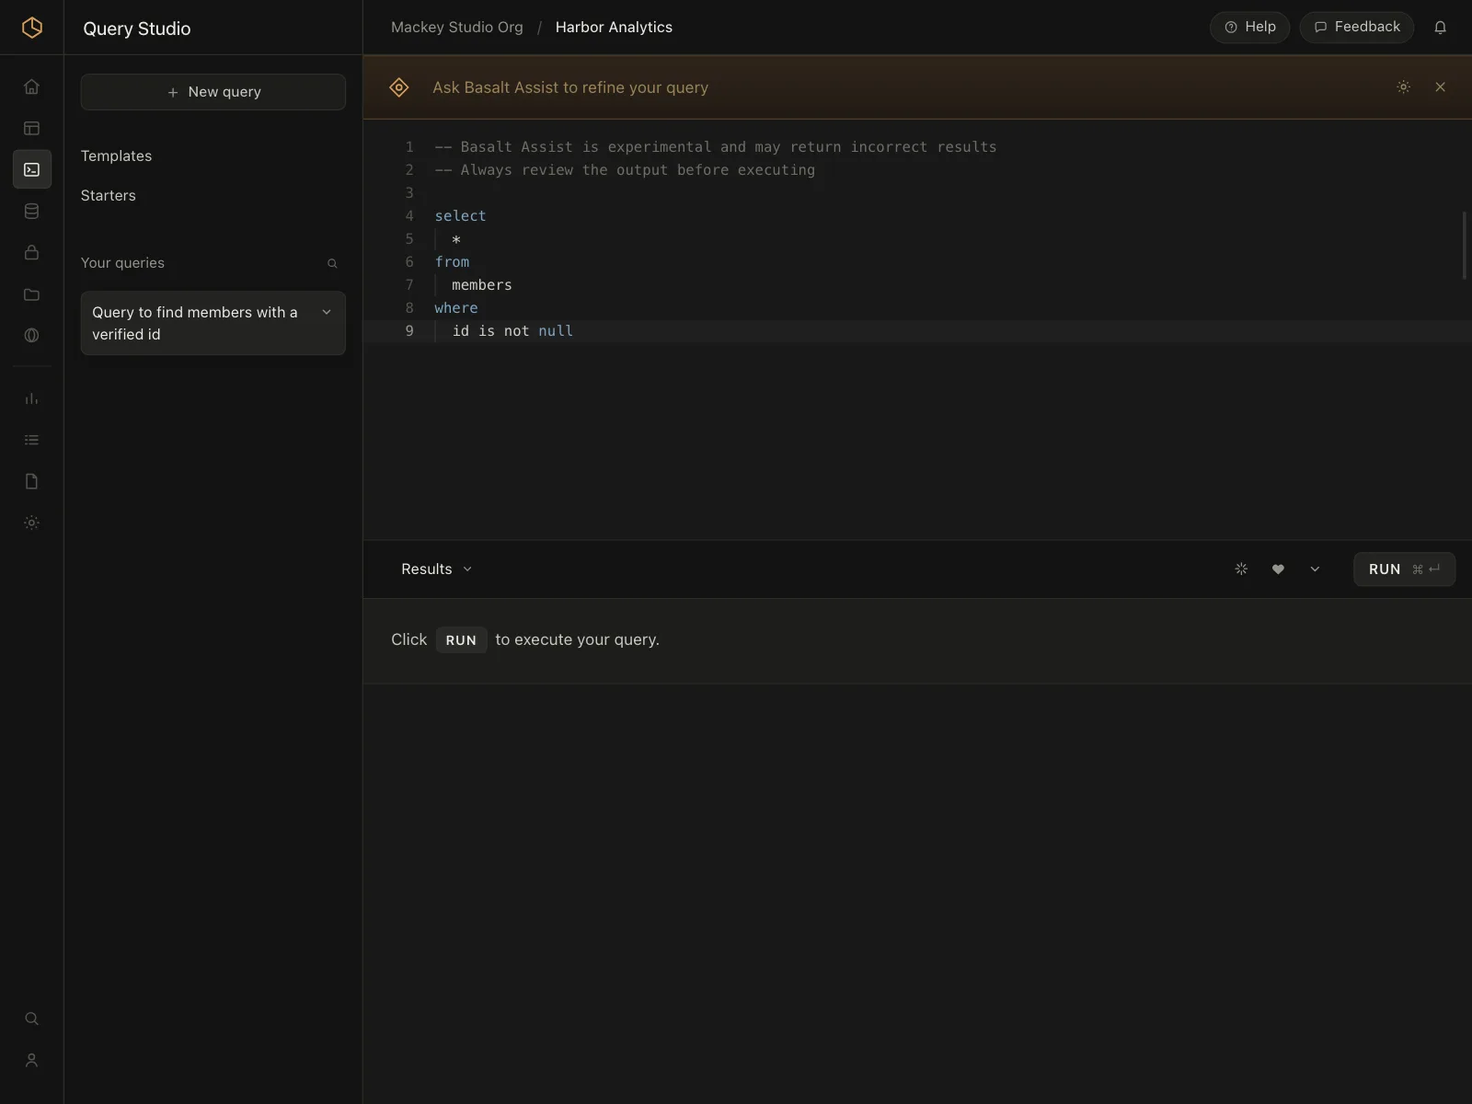The width and height of the screenshot is (1472, 1104).
Task: Open the Feedback button
Action: pyautogui.click(x=1356, y=28)
